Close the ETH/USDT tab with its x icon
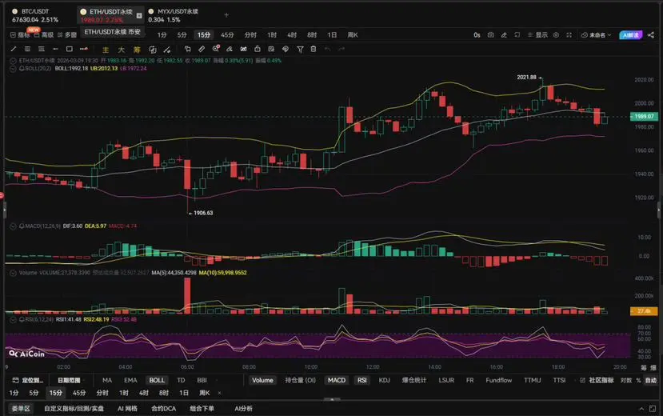 click(139, 16)
